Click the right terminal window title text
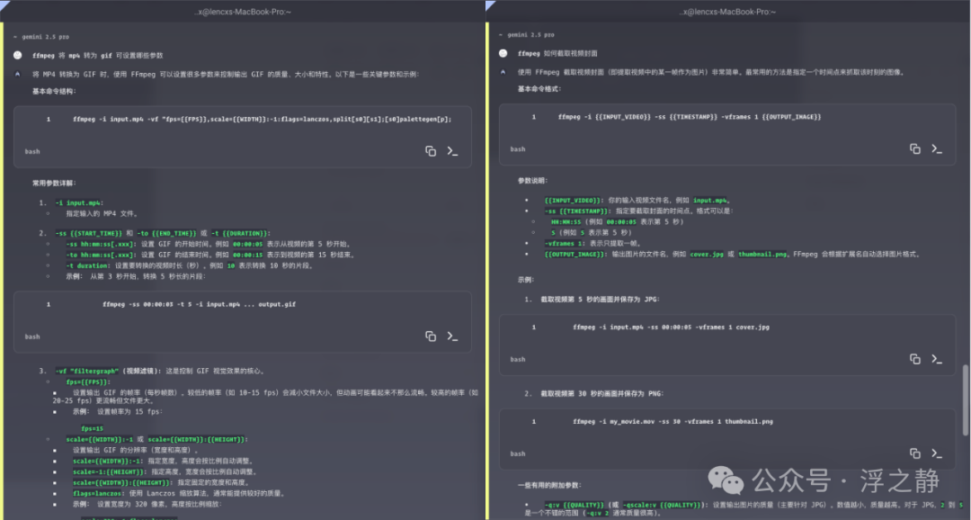Viewport: 971px width, 520px height. point(727,12)
